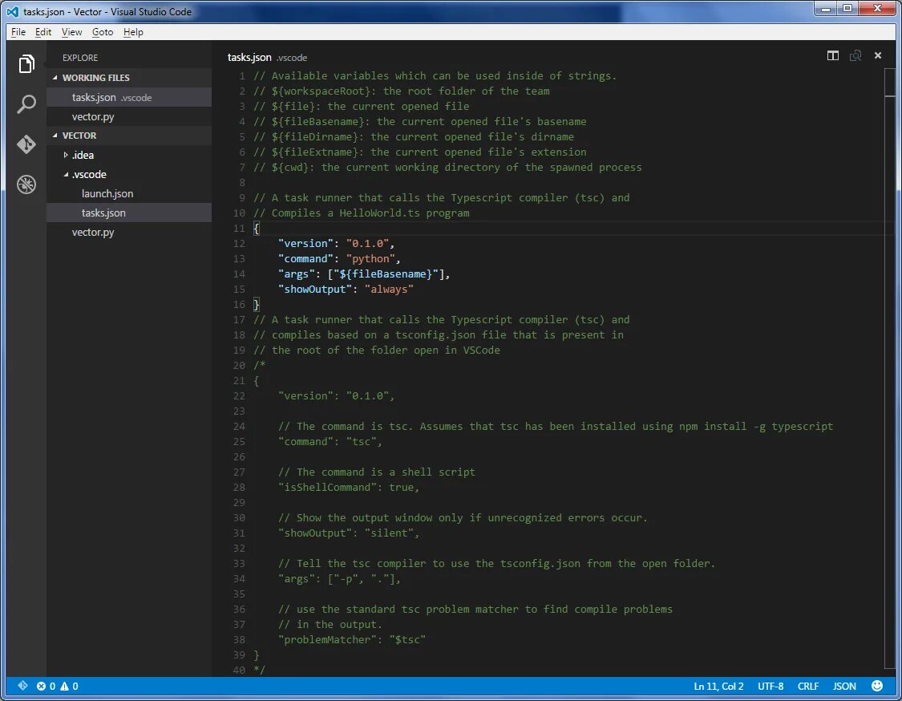Click the "python" command value in line 13
This screenshot has width=902, height=701.
(x=370, y=259)
